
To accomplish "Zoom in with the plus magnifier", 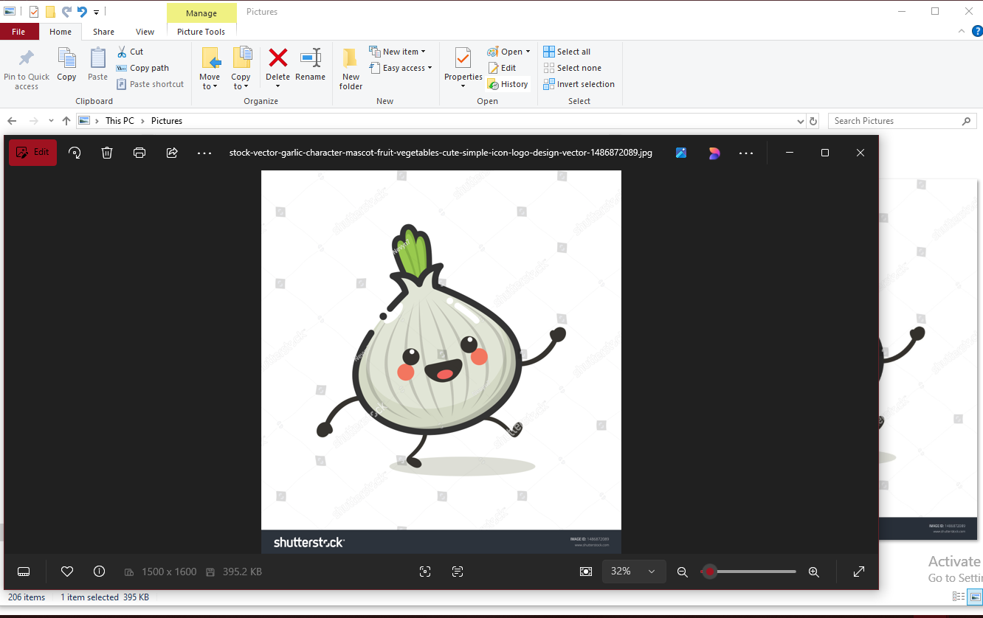I will [814, 572].
